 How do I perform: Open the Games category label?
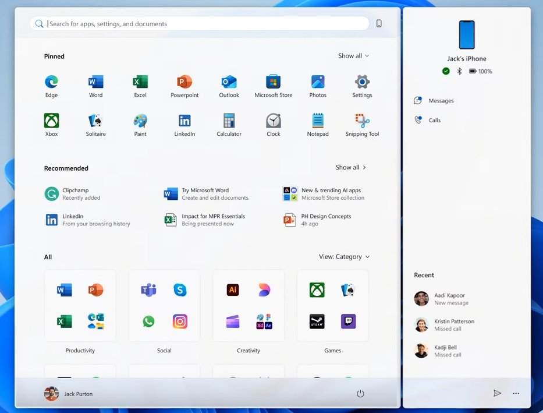(332, 350)
